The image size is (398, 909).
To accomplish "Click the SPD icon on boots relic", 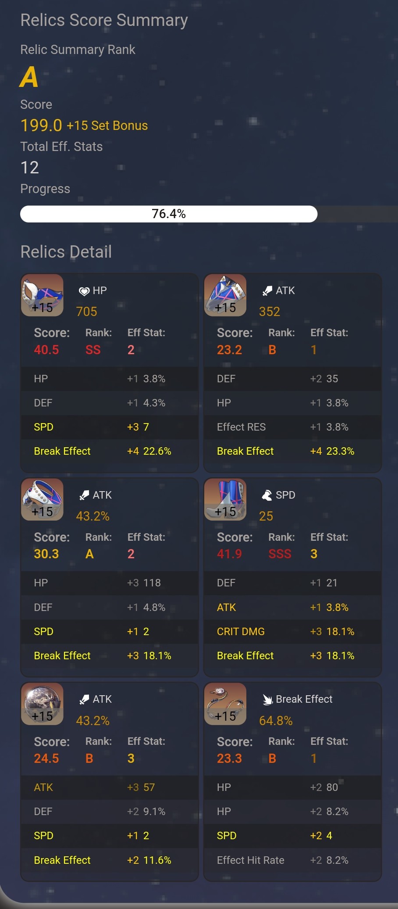I will [267, 495].
